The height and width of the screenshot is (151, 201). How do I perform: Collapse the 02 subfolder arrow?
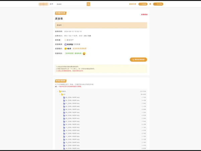60,94
